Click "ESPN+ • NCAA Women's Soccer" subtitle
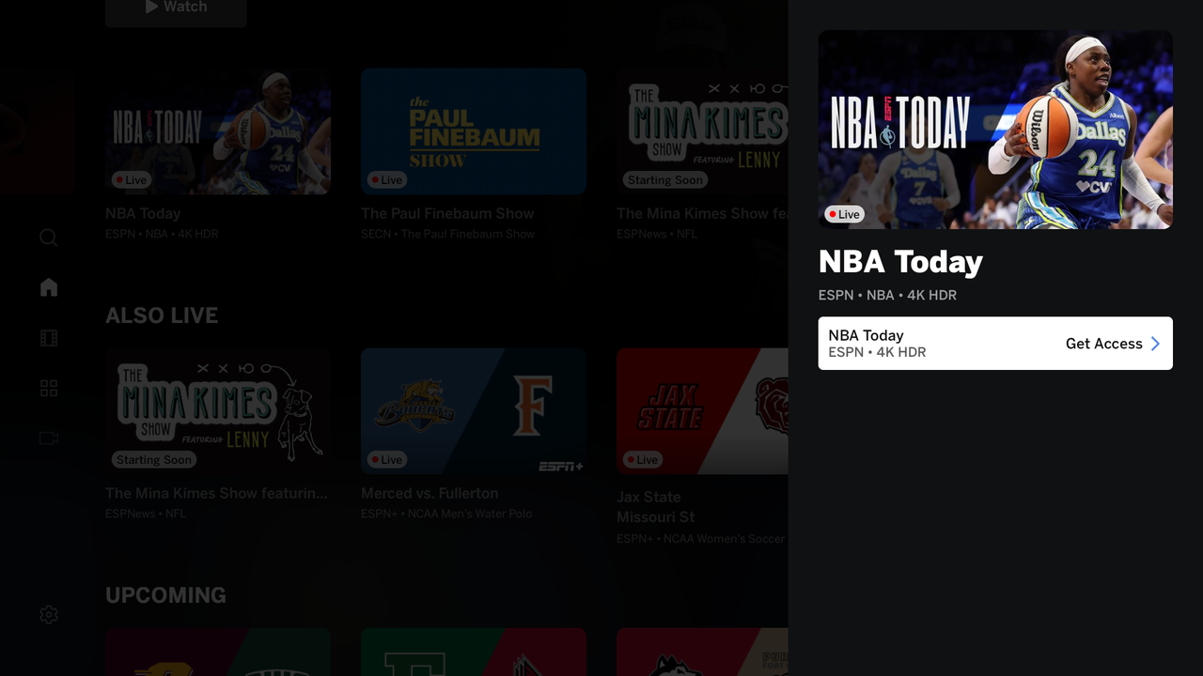Image resolution: width=1203 pixels, height=676 pixels. (x=701, y=539)
